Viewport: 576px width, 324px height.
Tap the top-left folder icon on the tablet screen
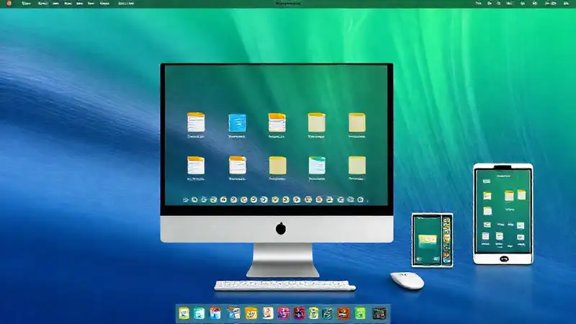(487, 196)
